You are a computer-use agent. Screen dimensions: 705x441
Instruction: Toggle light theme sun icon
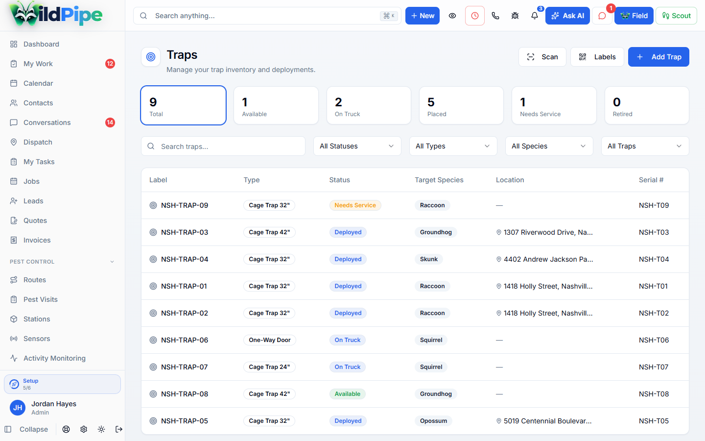click(x=101, y=429)
